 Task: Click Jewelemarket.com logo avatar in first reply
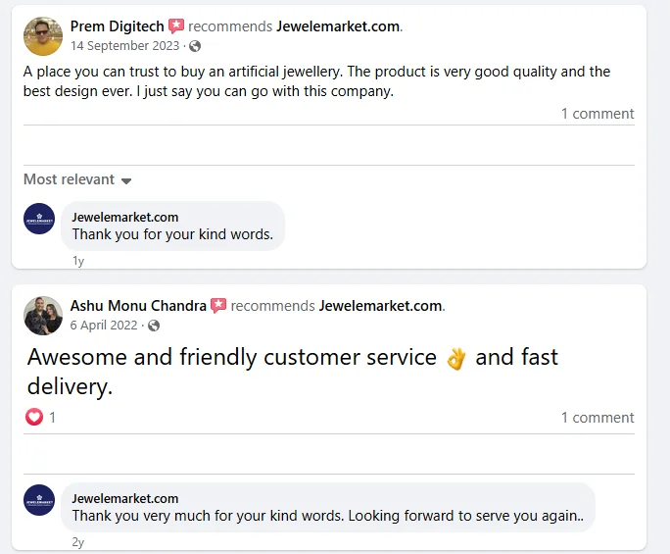pyautogui.click(x=39, y=219)
